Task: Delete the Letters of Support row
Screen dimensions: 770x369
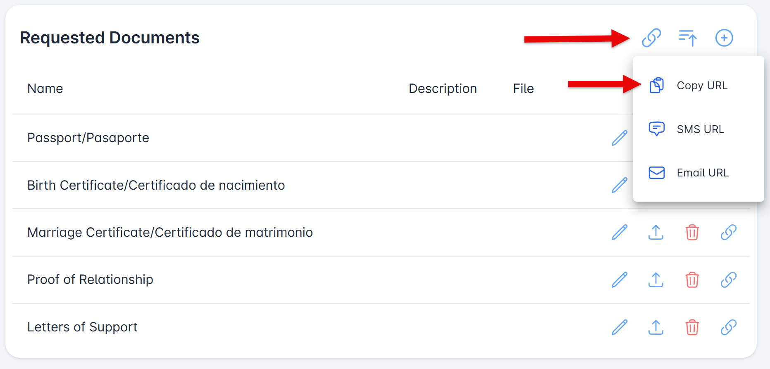Action: (x=692, y=327)
